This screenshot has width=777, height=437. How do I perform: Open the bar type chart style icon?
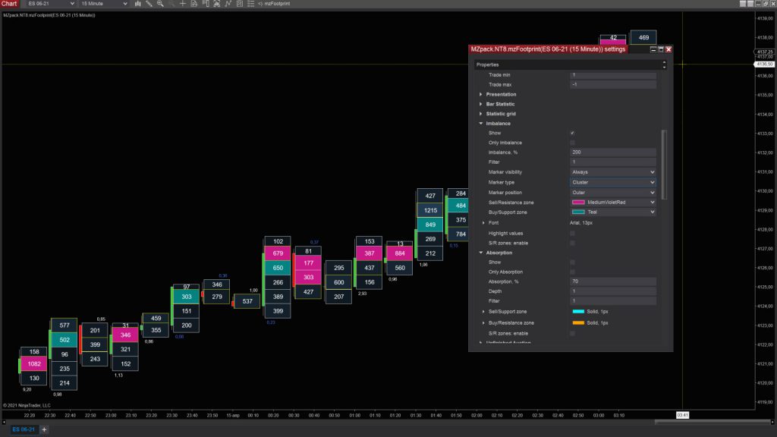coord(138,4)
